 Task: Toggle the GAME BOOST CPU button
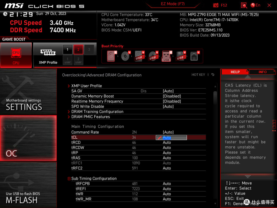coord(16,55)
